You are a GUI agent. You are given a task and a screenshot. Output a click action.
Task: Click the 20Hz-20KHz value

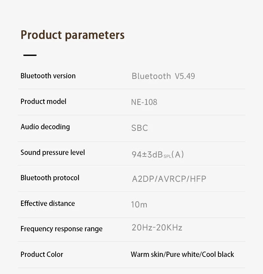point(157,228)
